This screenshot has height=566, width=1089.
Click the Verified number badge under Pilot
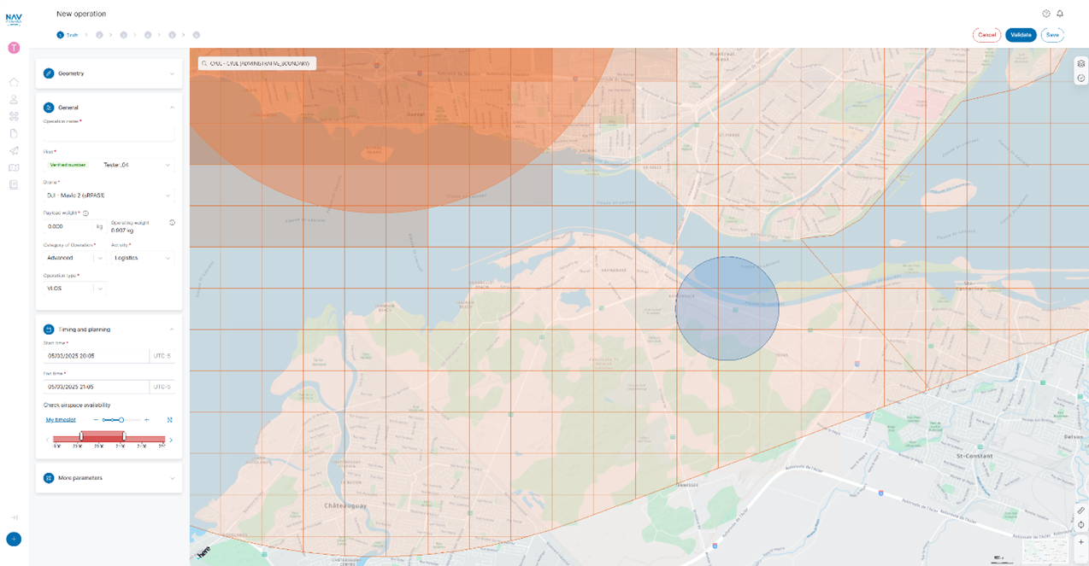68,165
